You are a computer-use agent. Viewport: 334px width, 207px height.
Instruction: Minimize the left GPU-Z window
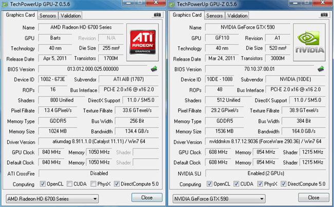[x=128, y=3]
